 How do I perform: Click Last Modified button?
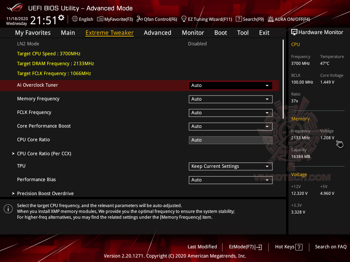point(202,247)
